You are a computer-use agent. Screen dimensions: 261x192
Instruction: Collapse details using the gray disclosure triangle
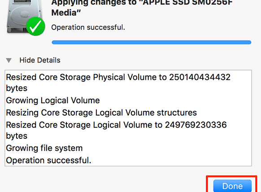point(9,60)
